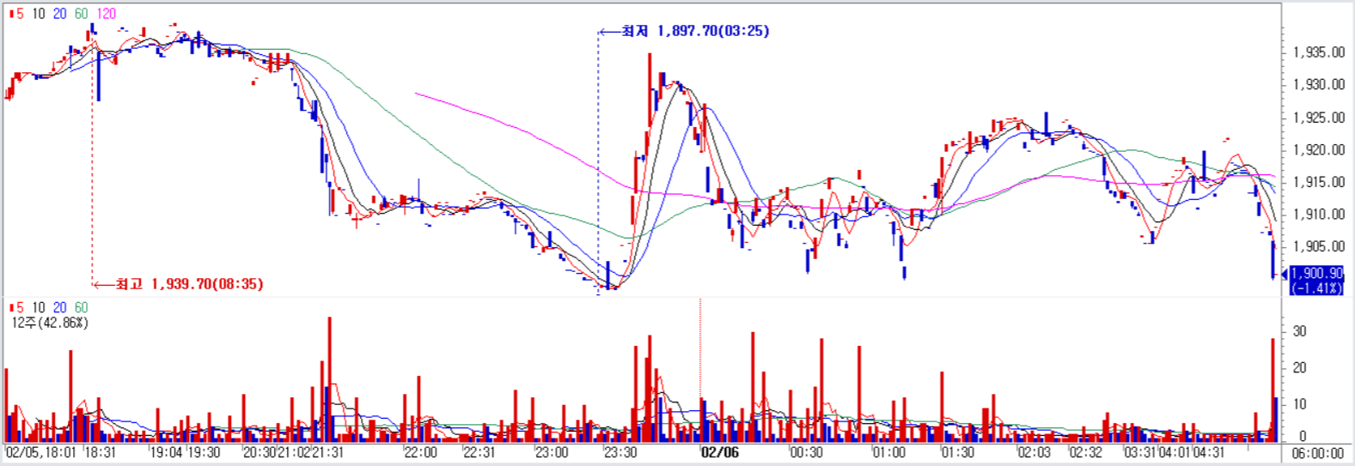Image resolution: width=1355 pixels, height=466 pixels.
Task: Click the 30 tick on the volume axis
Action: 1300,331
